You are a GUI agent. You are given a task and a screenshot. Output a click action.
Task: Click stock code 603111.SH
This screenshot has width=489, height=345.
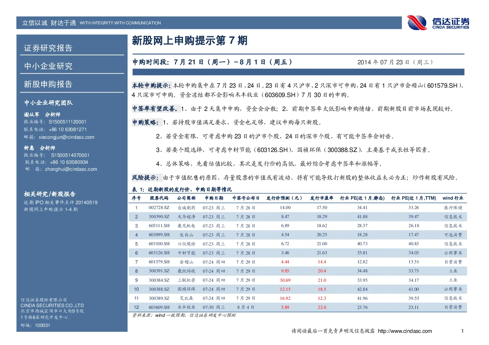click(x=159, y=226)
